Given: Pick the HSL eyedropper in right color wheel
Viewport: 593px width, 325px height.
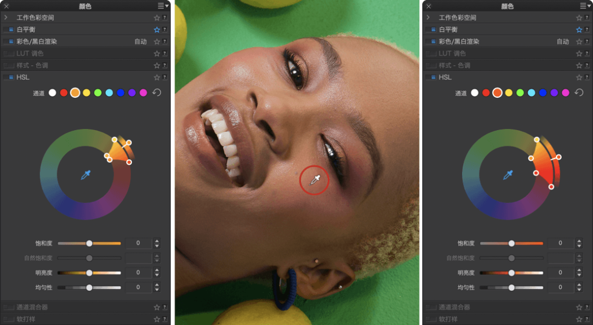Looking at the screenshot, I should tap(508, 175).
